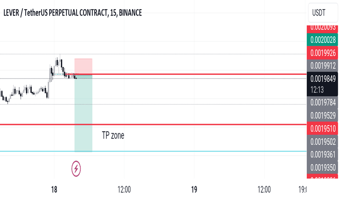Select the pink stop-loss zone rectangle

(x=83, y=67)
